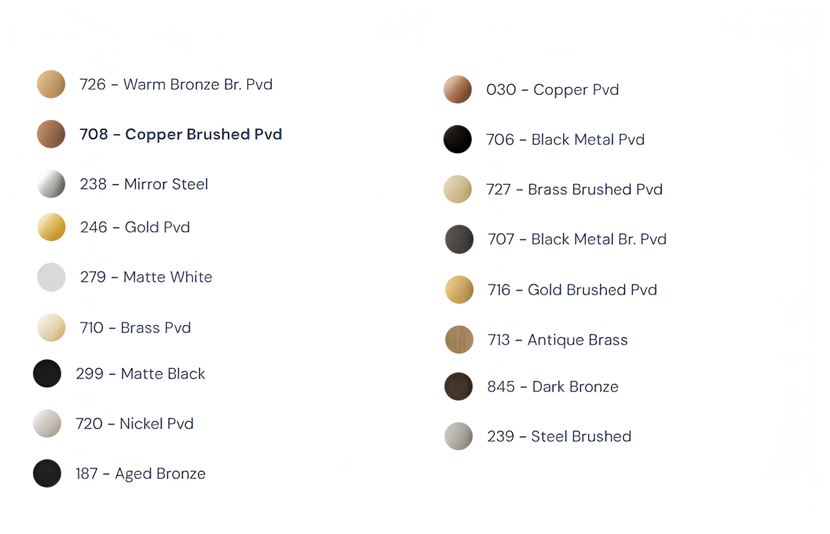
Task: Select the Matte Black color swatch
Action: click(x=47, y=374)
